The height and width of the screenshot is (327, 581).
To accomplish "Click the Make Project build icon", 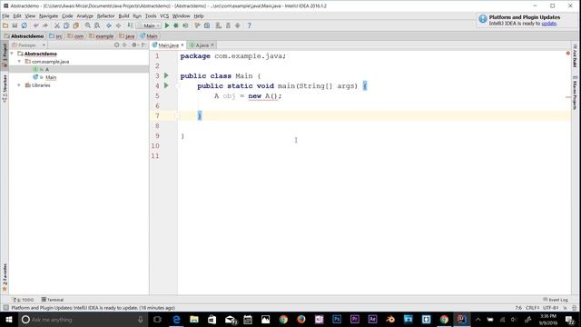I will (x=130, y=25).
